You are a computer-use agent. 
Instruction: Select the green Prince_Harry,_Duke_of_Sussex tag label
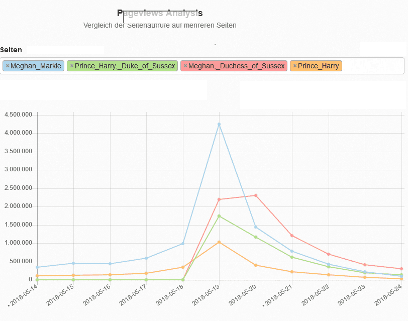click(125, 66)
